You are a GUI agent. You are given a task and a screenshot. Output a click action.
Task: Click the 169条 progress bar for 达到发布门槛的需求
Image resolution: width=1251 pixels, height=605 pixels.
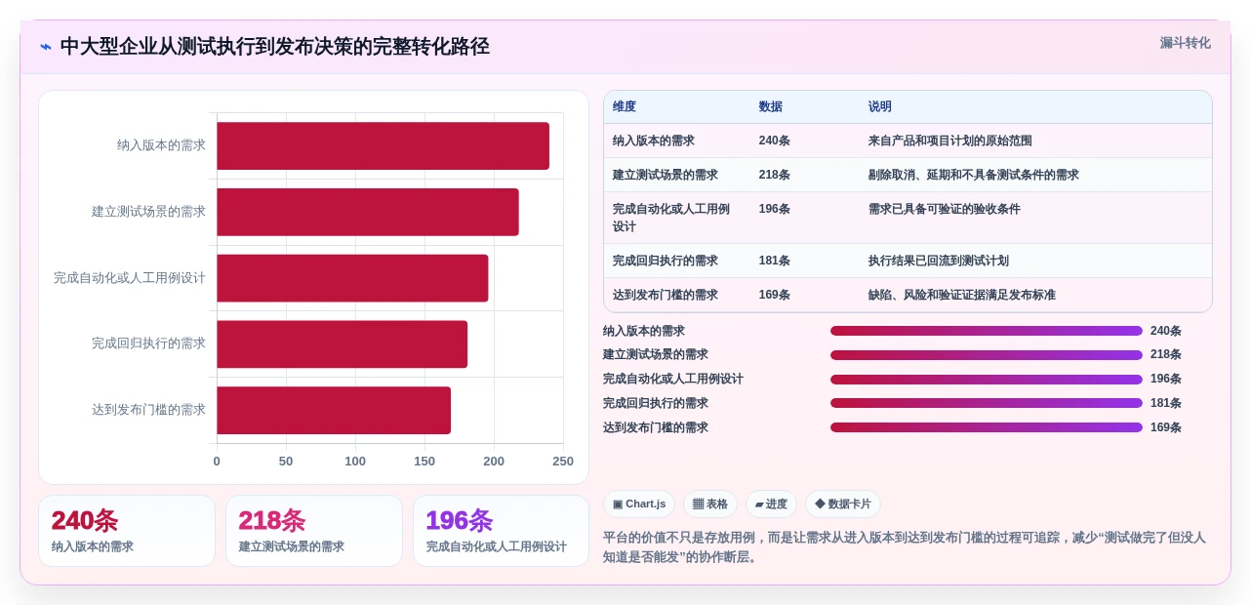(x=986, y=427)
